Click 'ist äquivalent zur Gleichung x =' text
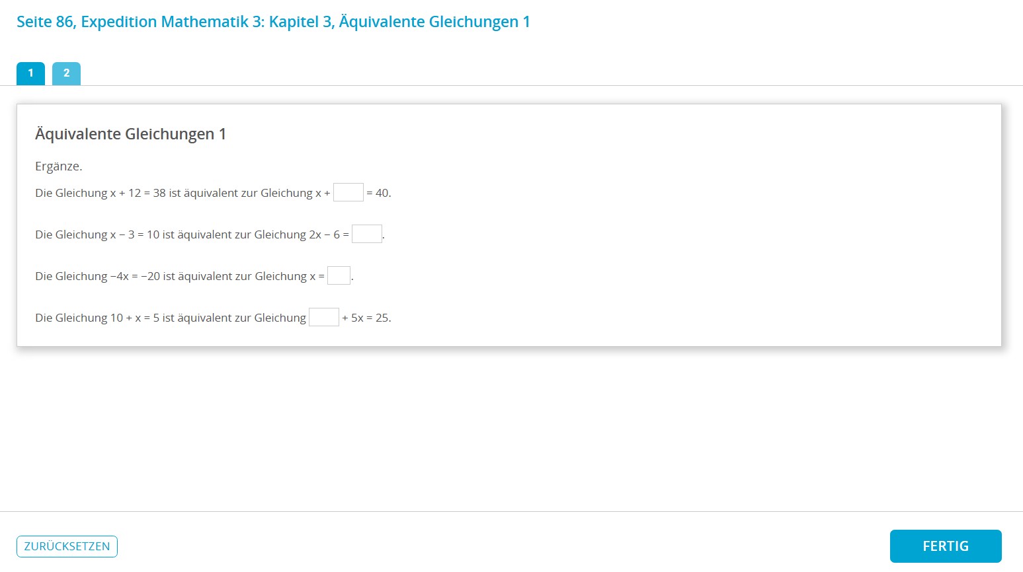This screenshot has height=572, width=1023. pos(243,276)
